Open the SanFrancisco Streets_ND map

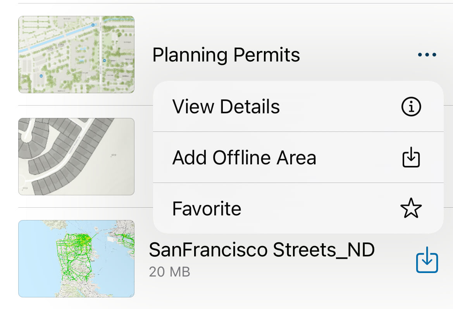point(262,249)
